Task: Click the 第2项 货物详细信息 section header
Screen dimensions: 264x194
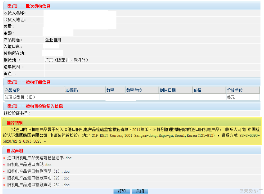Action: [29, 82]
